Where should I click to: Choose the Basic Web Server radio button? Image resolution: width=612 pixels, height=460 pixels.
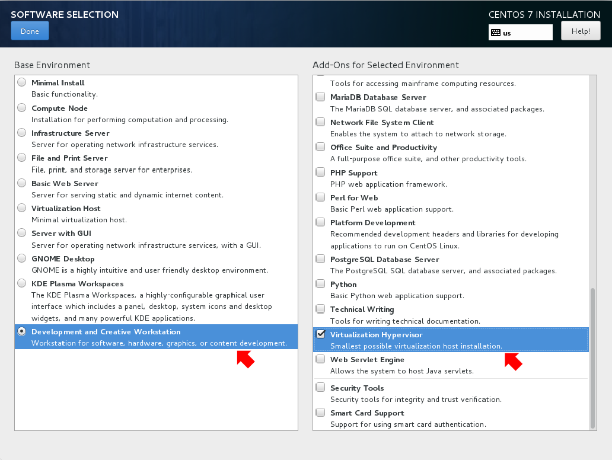22,183
